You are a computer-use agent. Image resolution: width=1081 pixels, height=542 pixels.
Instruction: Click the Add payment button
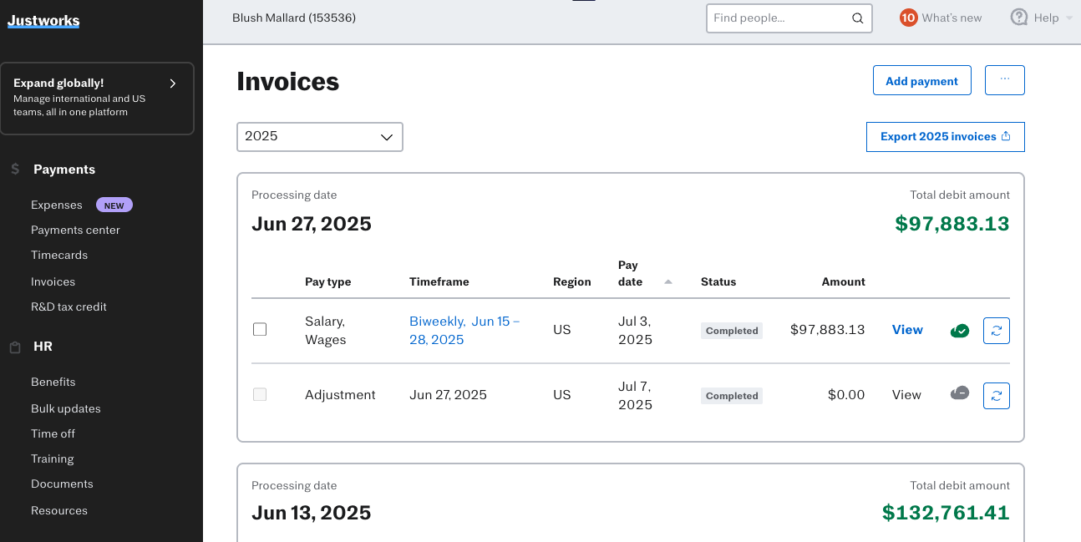(x=921, y=81)
